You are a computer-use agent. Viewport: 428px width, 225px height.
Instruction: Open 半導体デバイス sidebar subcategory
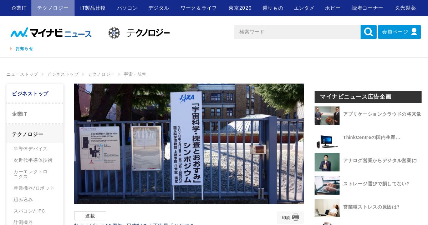point(31,149)
